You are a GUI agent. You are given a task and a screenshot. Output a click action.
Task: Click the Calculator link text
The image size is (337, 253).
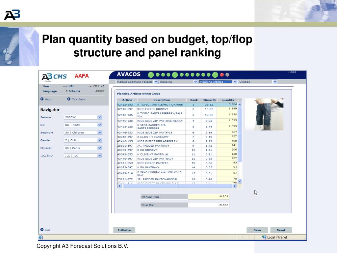click(79, 99)
